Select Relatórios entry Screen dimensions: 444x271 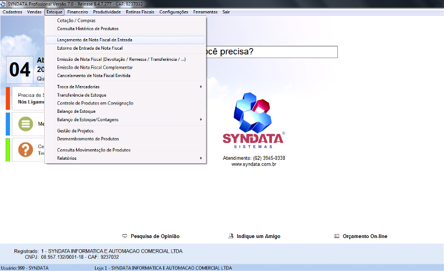(125, 158)
